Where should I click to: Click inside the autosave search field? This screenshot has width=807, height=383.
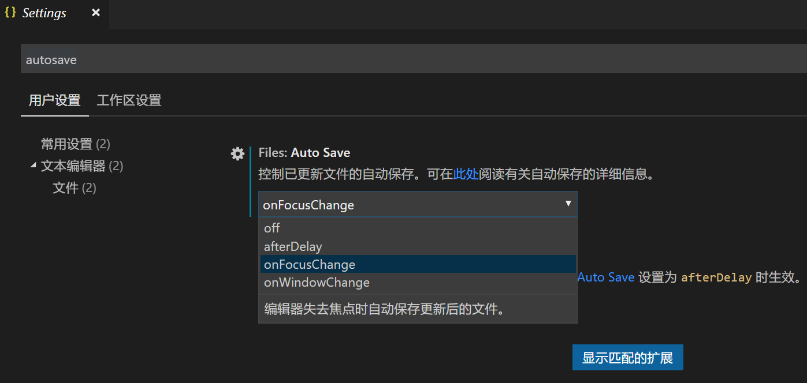[x=173, y=59]
